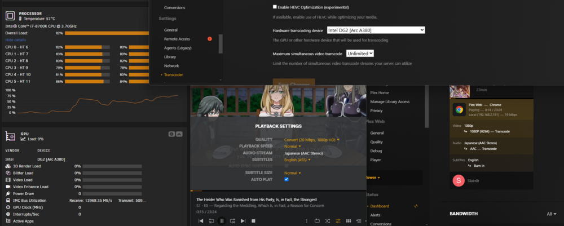The height and width of the screenshot is (226, 564).
Task: Open the chapter grid icon in player
Action: [x=349, y=221]
